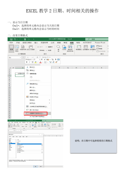Click the Save icon in quick access toolbar
This screenshot has width=125, height=177.
pos(11,39)
